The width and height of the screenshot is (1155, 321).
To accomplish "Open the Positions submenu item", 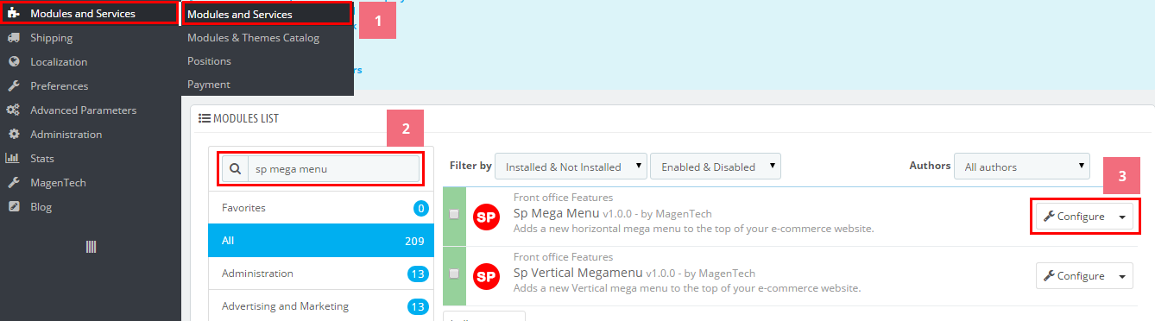I will tap(209, 61).
